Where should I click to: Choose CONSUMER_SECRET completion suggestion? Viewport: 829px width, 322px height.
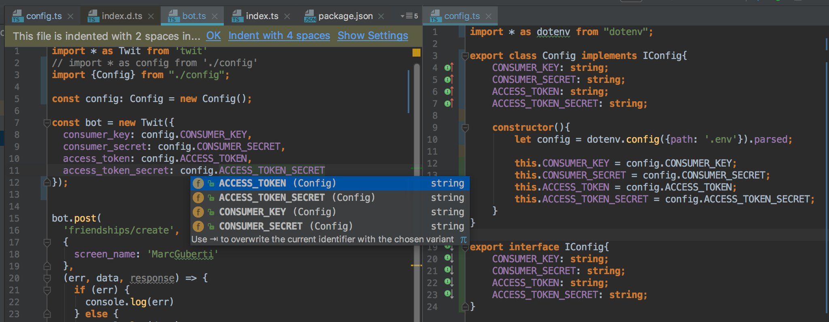[x=330, y=226]
